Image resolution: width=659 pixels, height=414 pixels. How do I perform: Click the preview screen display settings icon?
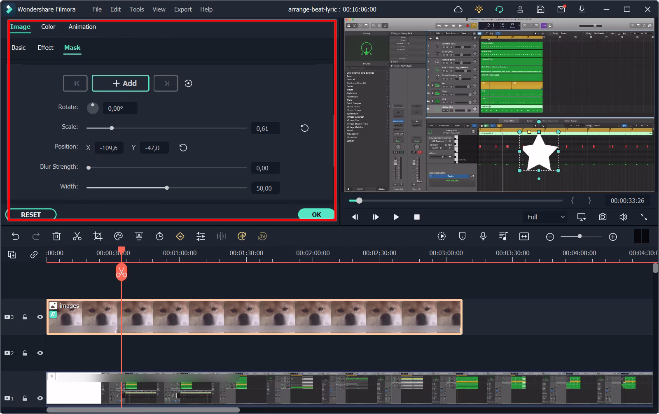click(x=582, y=217)
